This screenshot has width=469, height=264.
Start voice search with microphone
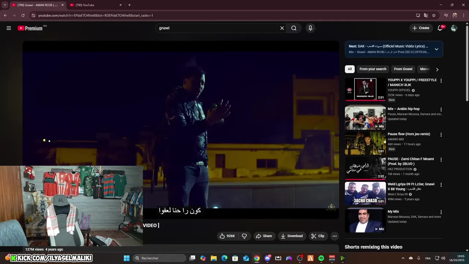coord(310,28)
